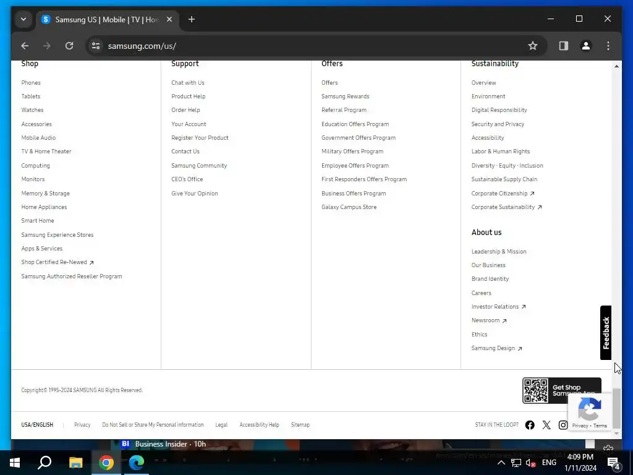Select the Samsung US tab

(107, 19)
